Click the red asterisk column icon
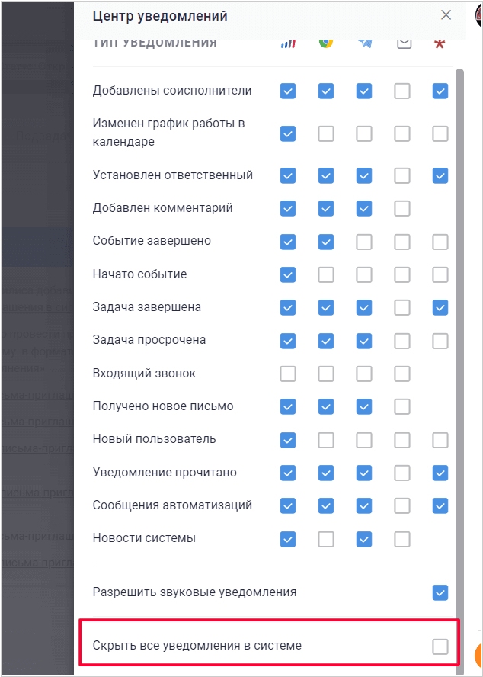The width and height of the screenshot is (483, 677). (440, 43)
